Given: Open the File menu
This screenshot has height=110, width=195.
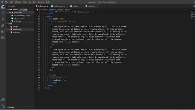Looking at the screenshot, I should [6, 2].
